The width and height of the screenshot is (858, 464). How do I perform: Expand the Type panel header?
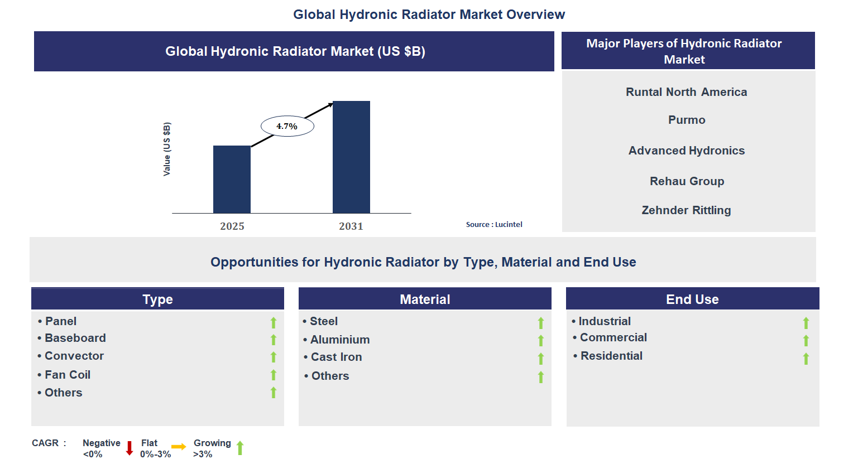157,299
